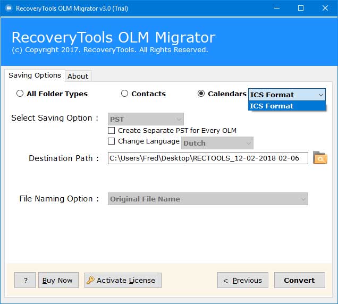Switch to the About tab

click(78, 76)
